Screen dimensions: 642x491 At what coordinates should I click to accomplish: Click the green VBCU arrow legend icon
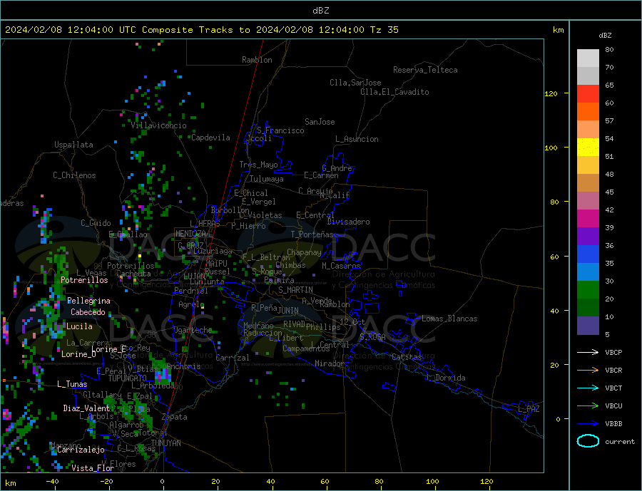tap(588, 405)
